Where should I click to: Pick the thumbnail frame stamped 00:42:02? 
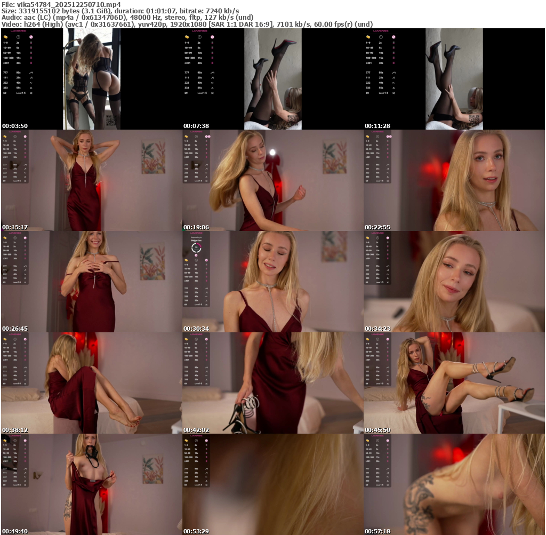tap(272, 383)
